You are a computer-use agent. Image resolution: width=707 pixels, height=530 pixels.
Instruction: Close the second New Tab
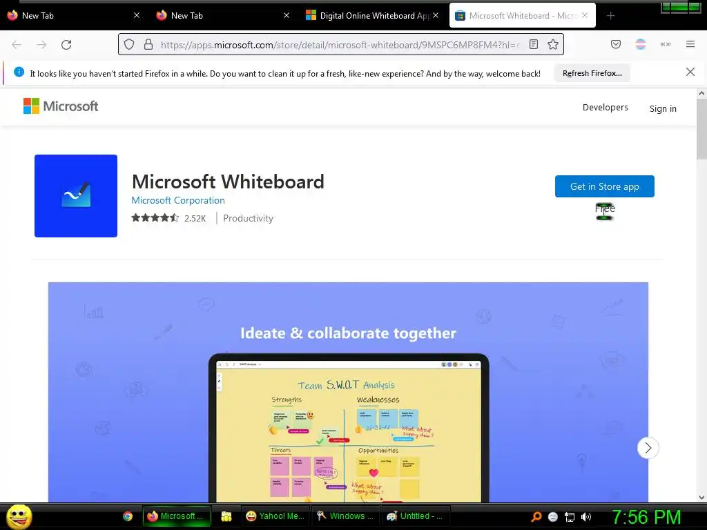point(287,15)
